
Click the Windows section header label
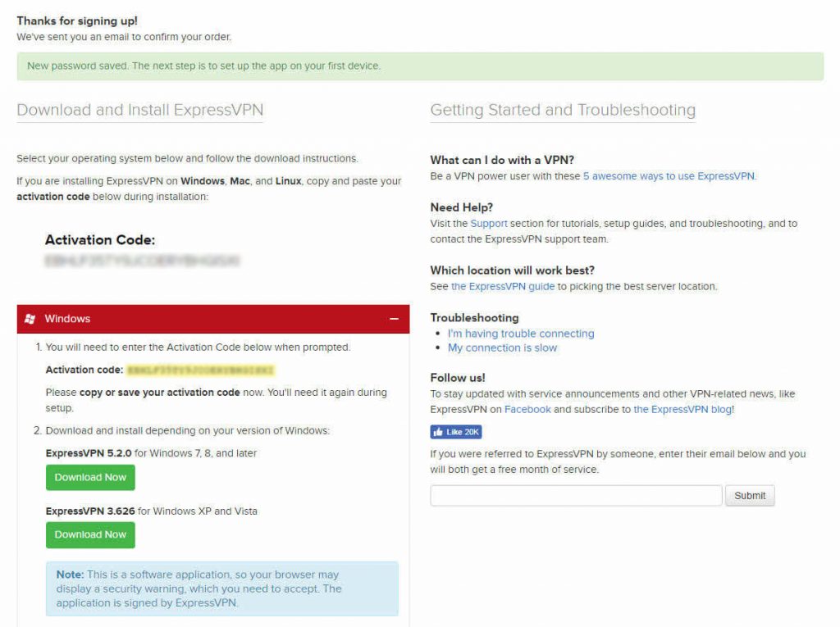coord(67,319)
